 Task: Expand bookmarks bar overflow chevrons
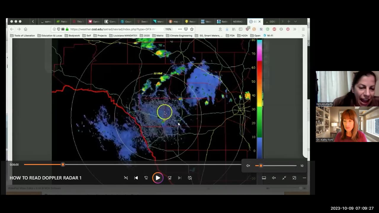click(x=303, y=35)
